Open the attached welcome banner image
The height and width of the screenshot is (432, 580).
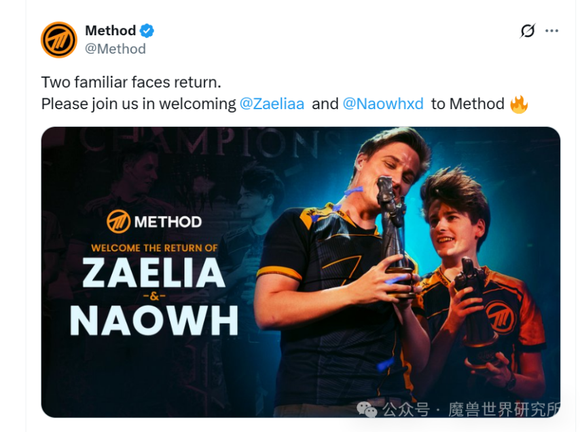(x=301, y=272)
